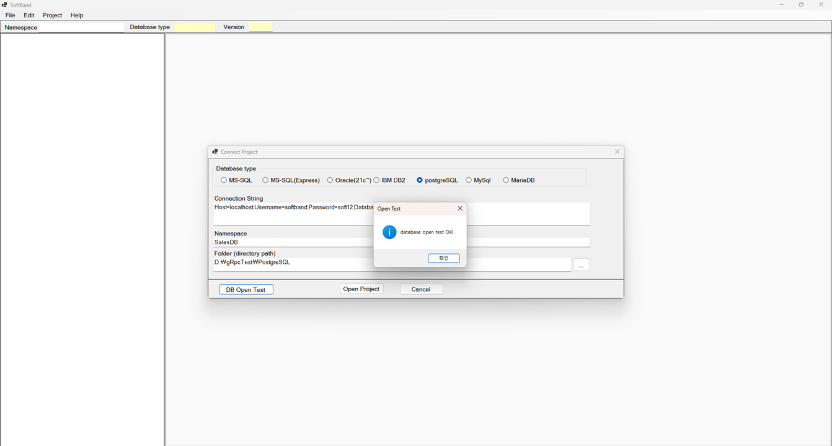Click the Open Project button
The height and width of the screenshot is (446, 832).
click(x=361, y=289)
